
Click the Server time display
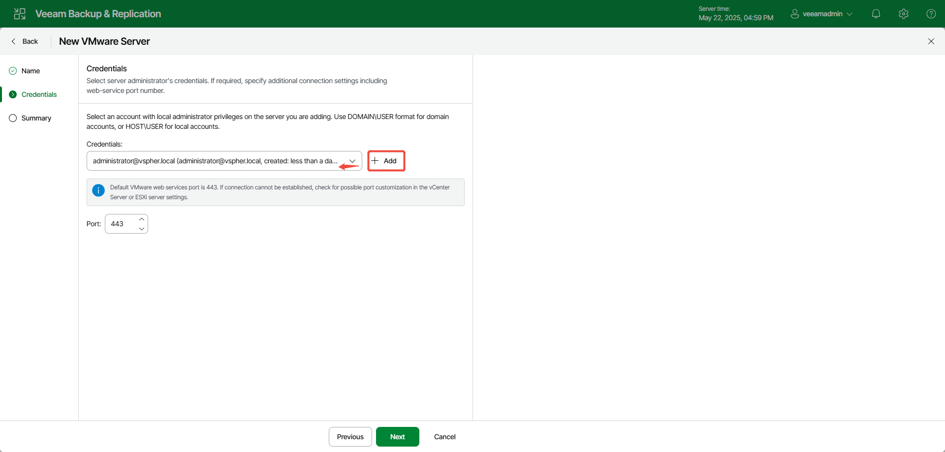(x=736, y=14)
